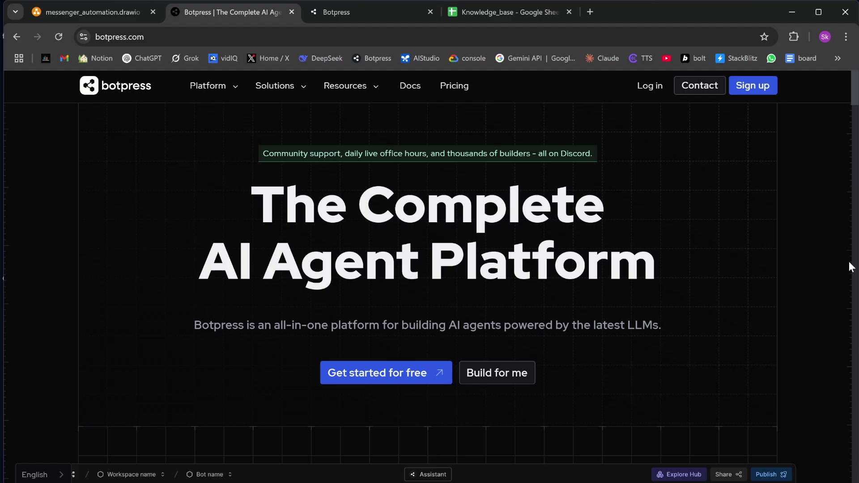Click the Build for me button
The width and height of the screenshot is (859, 483).
[497, 373]
